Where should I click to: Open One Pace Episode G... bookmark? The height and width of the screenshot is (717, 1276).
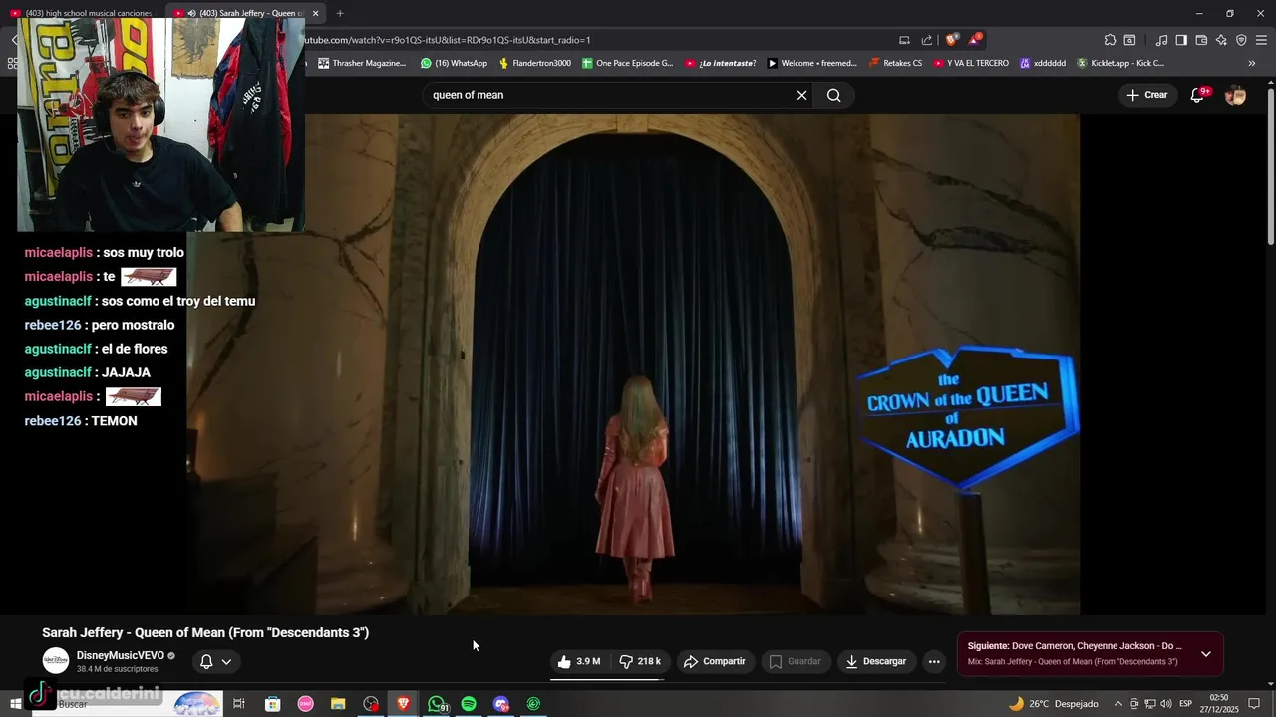pyautogui.click(x=628, y=63)
